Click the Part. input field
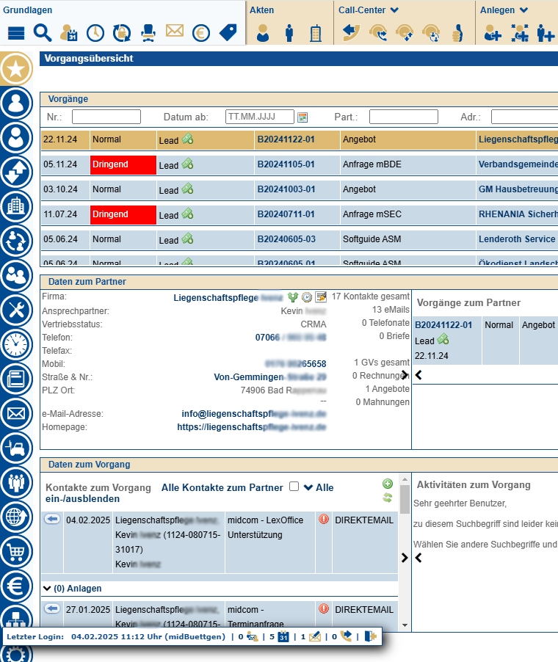 coord(403,117)
